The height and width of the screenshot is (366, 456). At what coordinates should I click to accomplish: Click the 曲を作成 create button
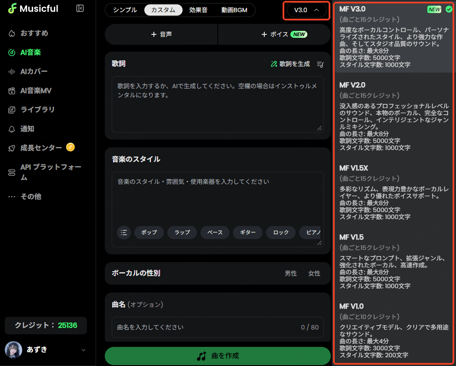coord(218,356)
